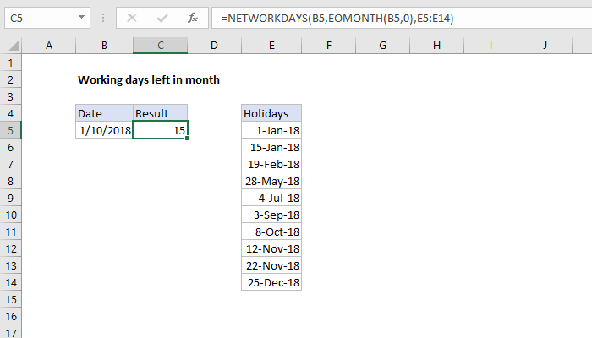Select the title cell 'Working days left in month'
Viewport: 592px width, 338px height.
click(x=149, y=79)
